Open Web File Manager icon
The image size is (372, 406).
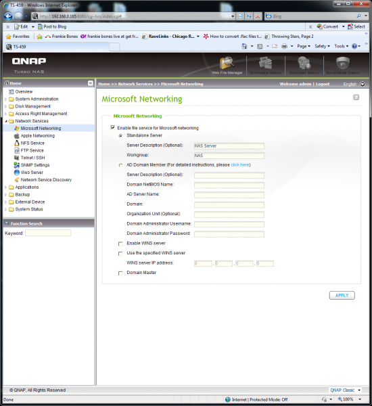[x=227, y=63]
